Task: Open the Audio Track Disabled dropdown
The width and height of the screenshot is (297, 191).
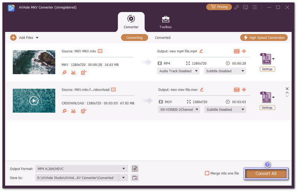Action: pyautogui.click(x=178, y=71)
